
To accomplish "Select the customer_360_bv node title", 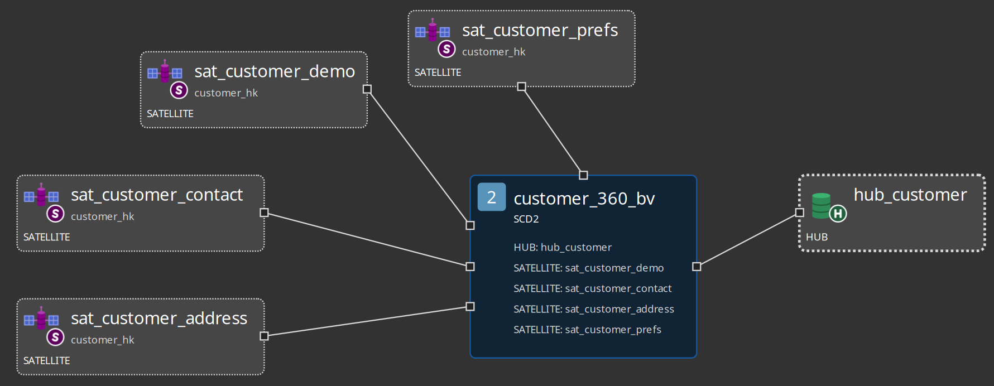I will click(x=584, y=199).
